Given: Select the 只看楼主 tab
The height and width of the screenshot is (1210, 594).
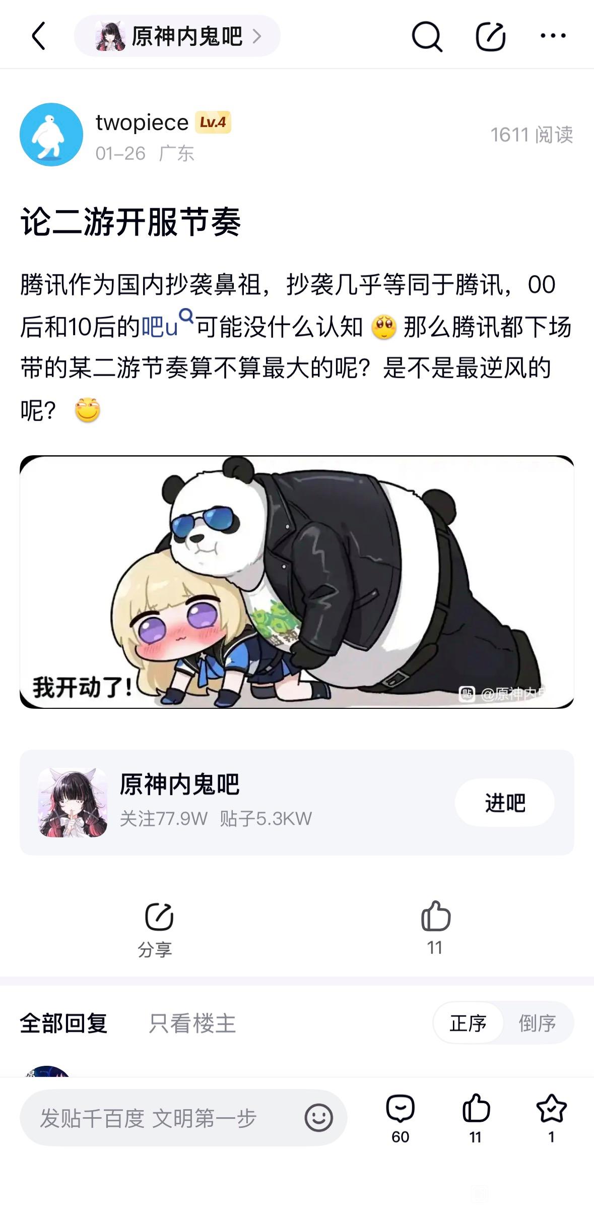Looking at the screenshot, I should click(192, 1023).
